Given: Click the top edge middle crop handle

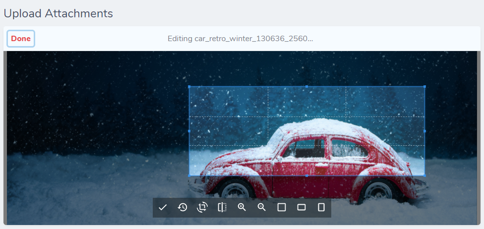Looking at the screenshot, I should [x=307, y=87].
